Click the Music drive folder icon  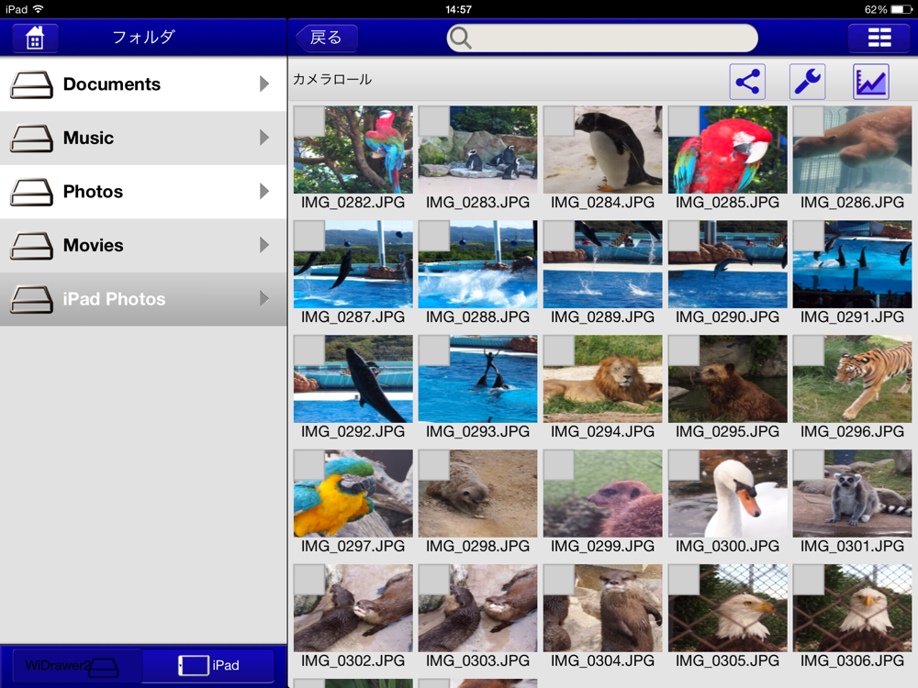point(31,139)
